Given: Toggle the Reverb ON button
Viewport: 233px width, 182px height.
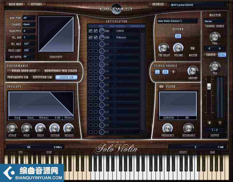Looking at the screenshot, I should [x=178, y=36].
